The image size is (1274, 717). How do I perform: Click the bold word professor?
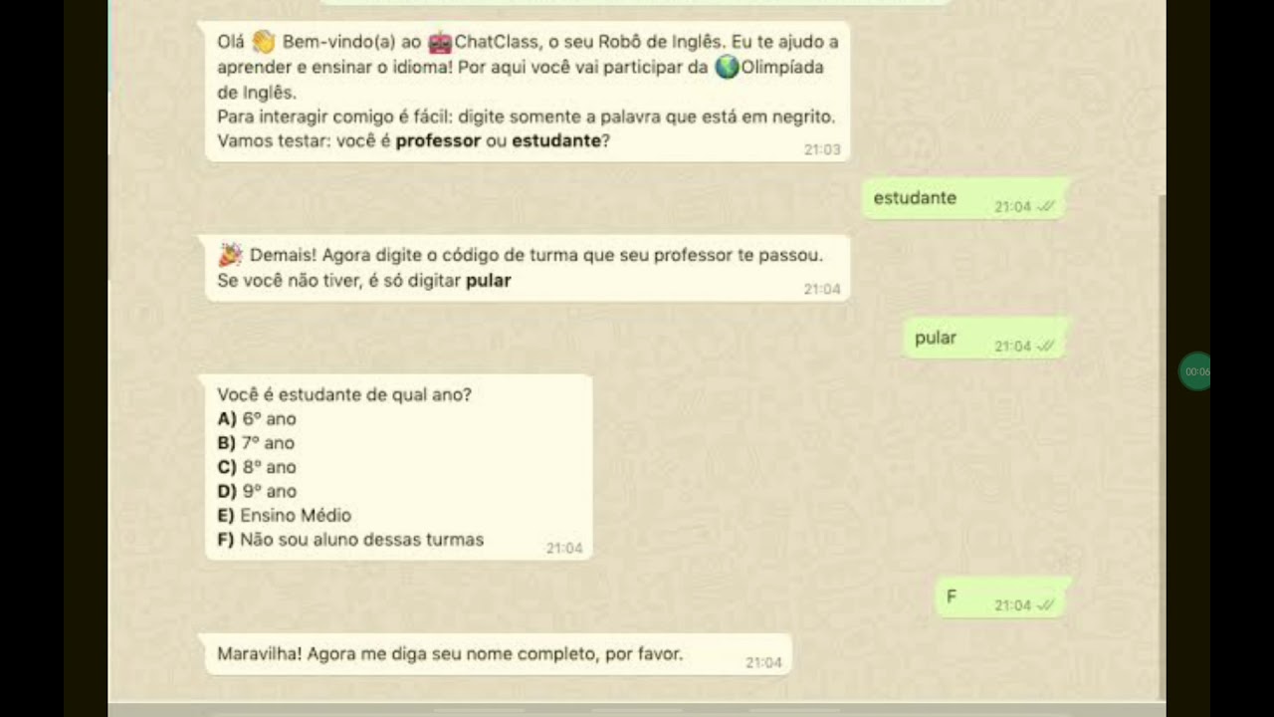pyautogui.click(x=438, y=140)
